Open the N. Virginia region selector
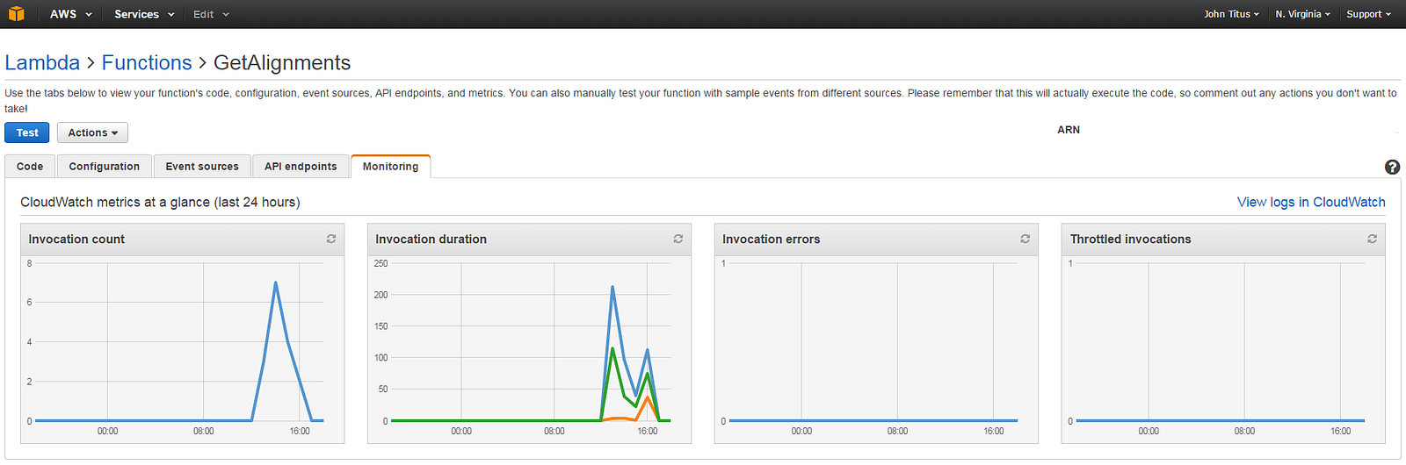 coord(1302,14)
